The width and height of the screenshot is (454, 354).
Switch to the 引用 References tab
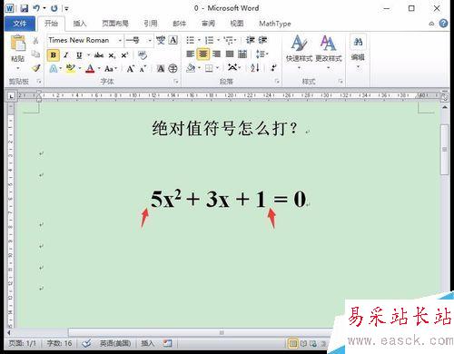pos(151,24)
